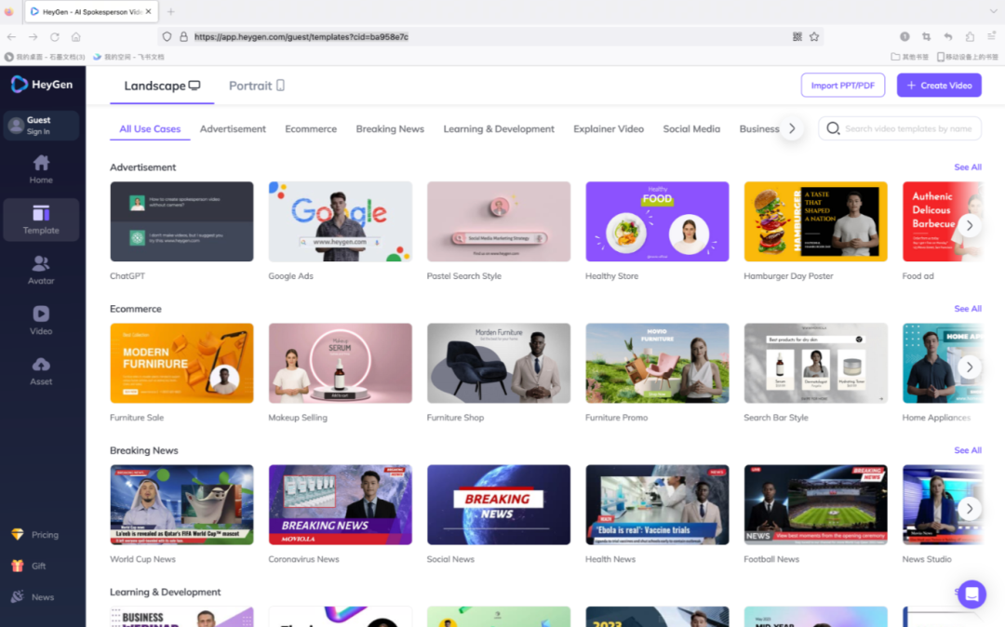
Task: Click the browser forward arrow
Action: pyautogui.click(x=33, y=36)
